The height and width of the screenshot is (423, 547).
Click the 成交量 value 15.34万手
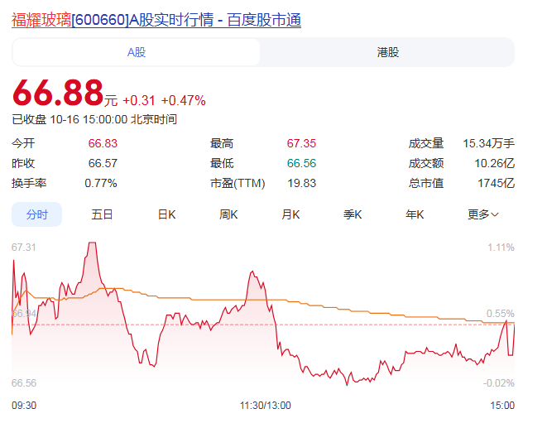click(x=489, y=143)
